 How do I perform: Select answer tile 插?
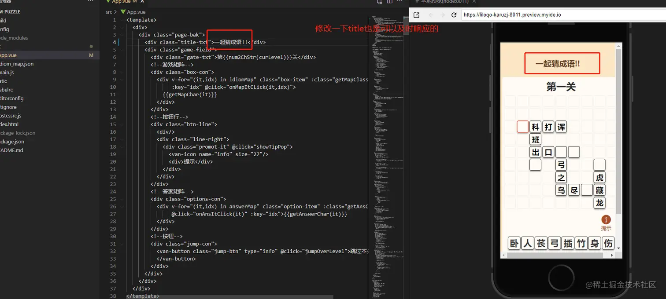point(568,243)
